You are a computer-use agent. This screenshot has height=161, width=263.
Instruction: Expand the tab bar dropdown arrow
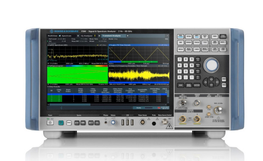(x=167, y=36)
